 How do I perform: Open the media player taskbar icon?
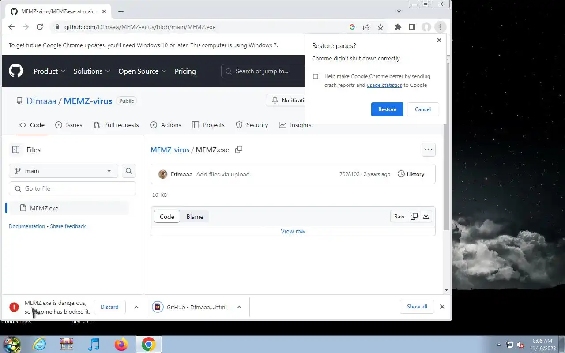[x=94, y=344]
